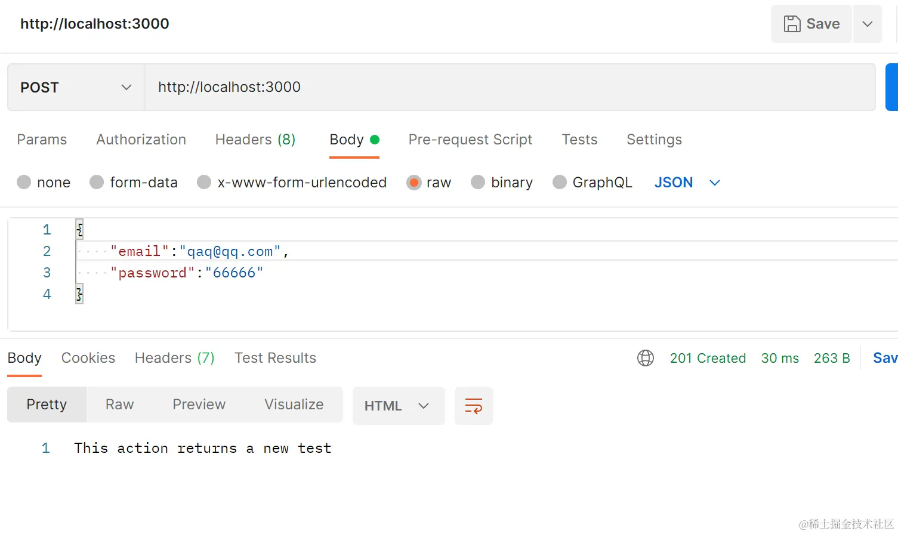
Task: Open the Test Results tab
Action: click(x=275, y=358)
